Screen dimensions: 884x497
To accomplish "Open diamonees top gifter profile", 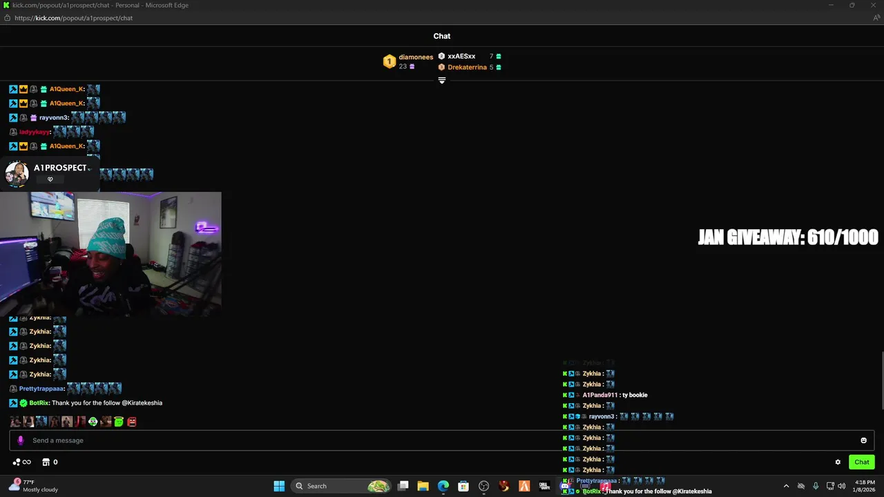I will pyautogui.click(x=416, y=57).
